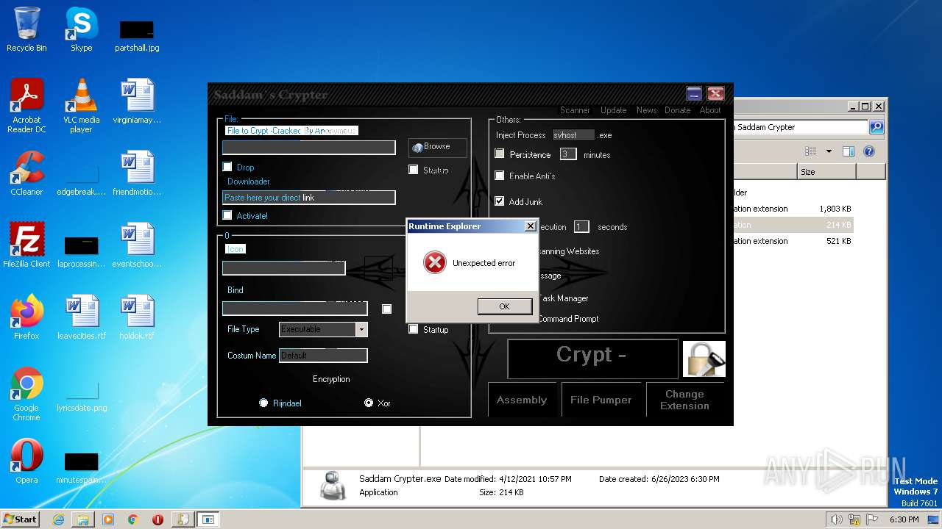942x529 pixels.
Task: Click the News menu item
Action: coord(647,110)
